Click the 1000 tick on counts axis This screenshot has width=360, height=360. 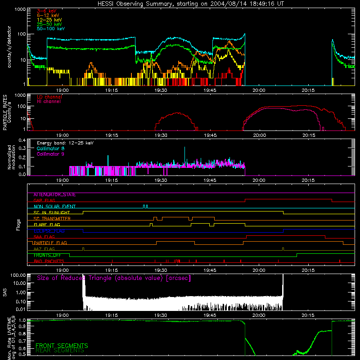coord(20,9)
